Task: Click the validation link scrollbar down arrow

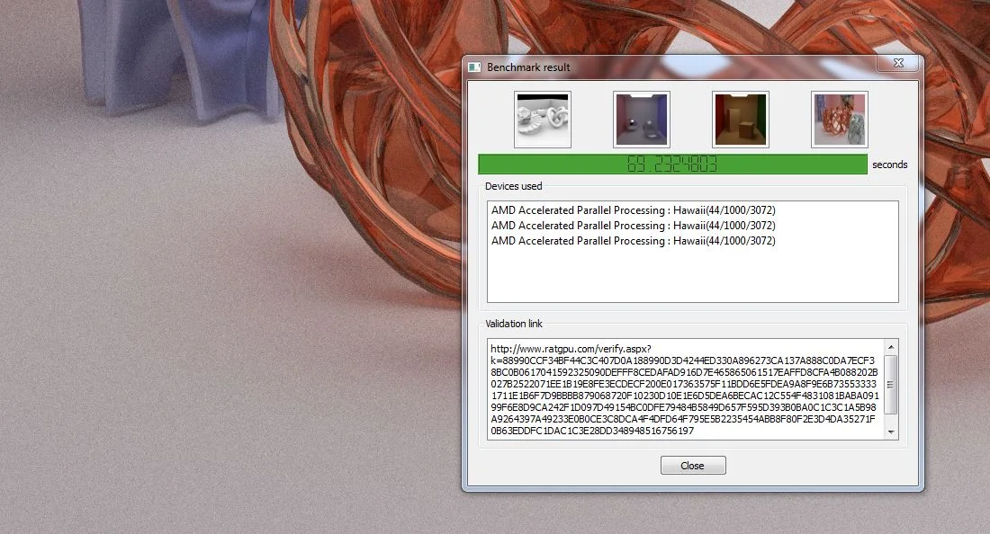Action: pos(891,432)
